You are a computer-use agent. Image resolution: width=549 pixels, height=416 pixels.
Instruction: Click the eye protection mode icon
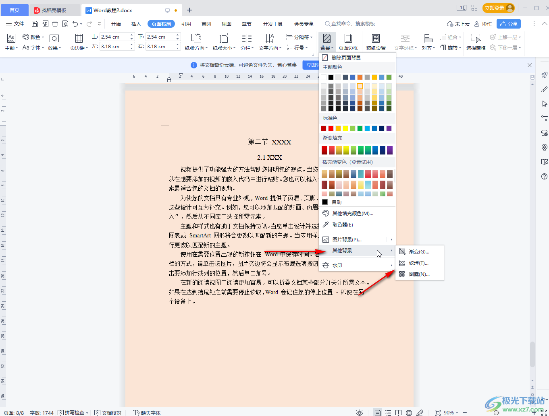click(x=360, y=413)
